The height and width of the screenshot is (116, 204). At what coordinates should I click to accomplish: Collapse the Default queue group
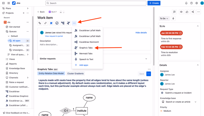pos(9,36)
